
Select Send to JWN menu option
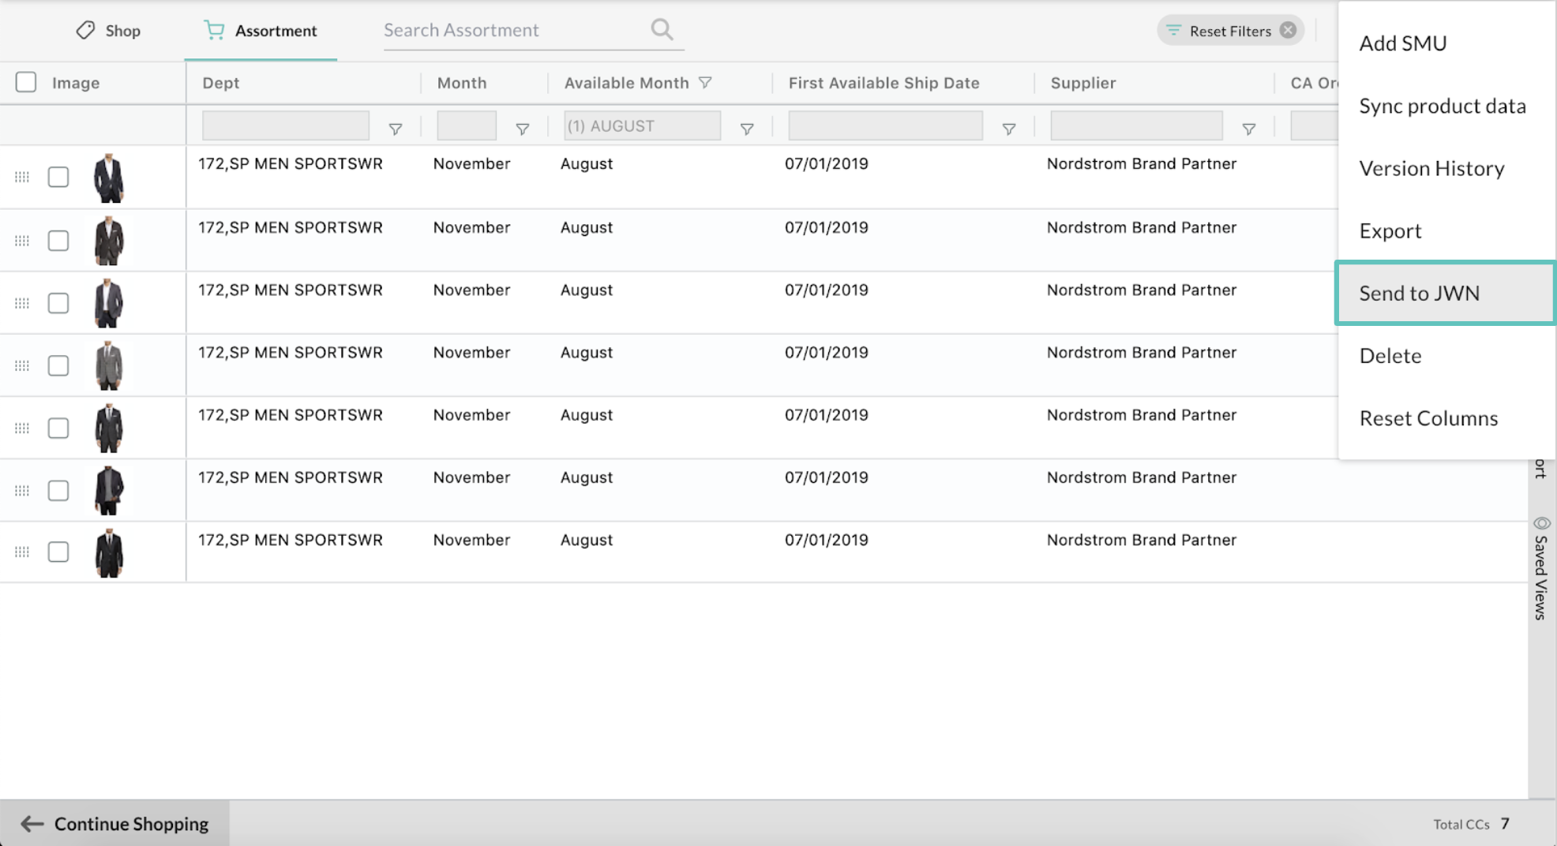[1446, 293]
